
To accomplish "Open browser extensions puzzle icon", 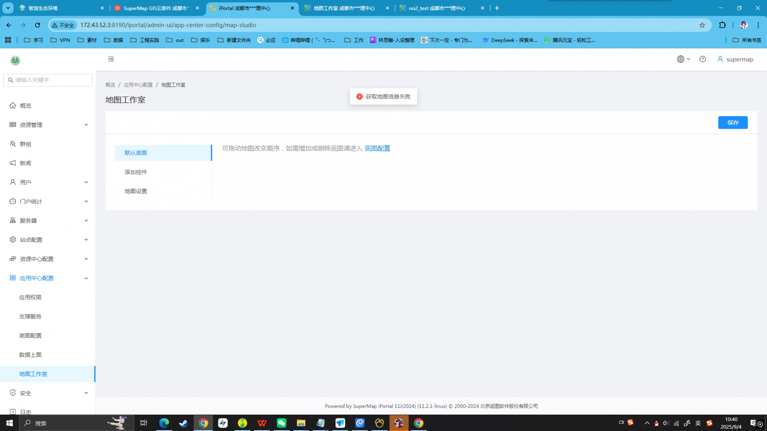I will tap(722, 25).
